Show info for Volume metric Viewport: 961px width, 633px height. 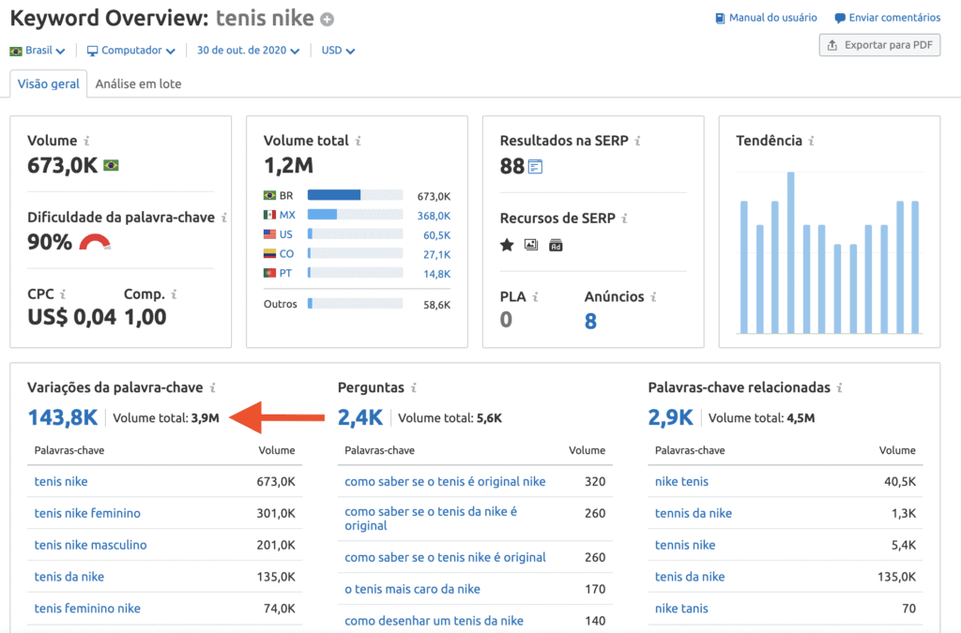click(x=86, y=141)
